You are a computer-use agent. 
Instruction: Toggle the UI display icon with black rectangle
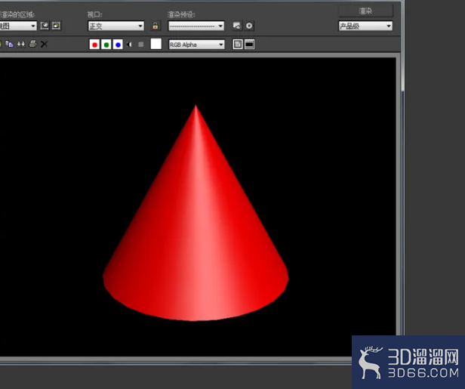(249, 45)
